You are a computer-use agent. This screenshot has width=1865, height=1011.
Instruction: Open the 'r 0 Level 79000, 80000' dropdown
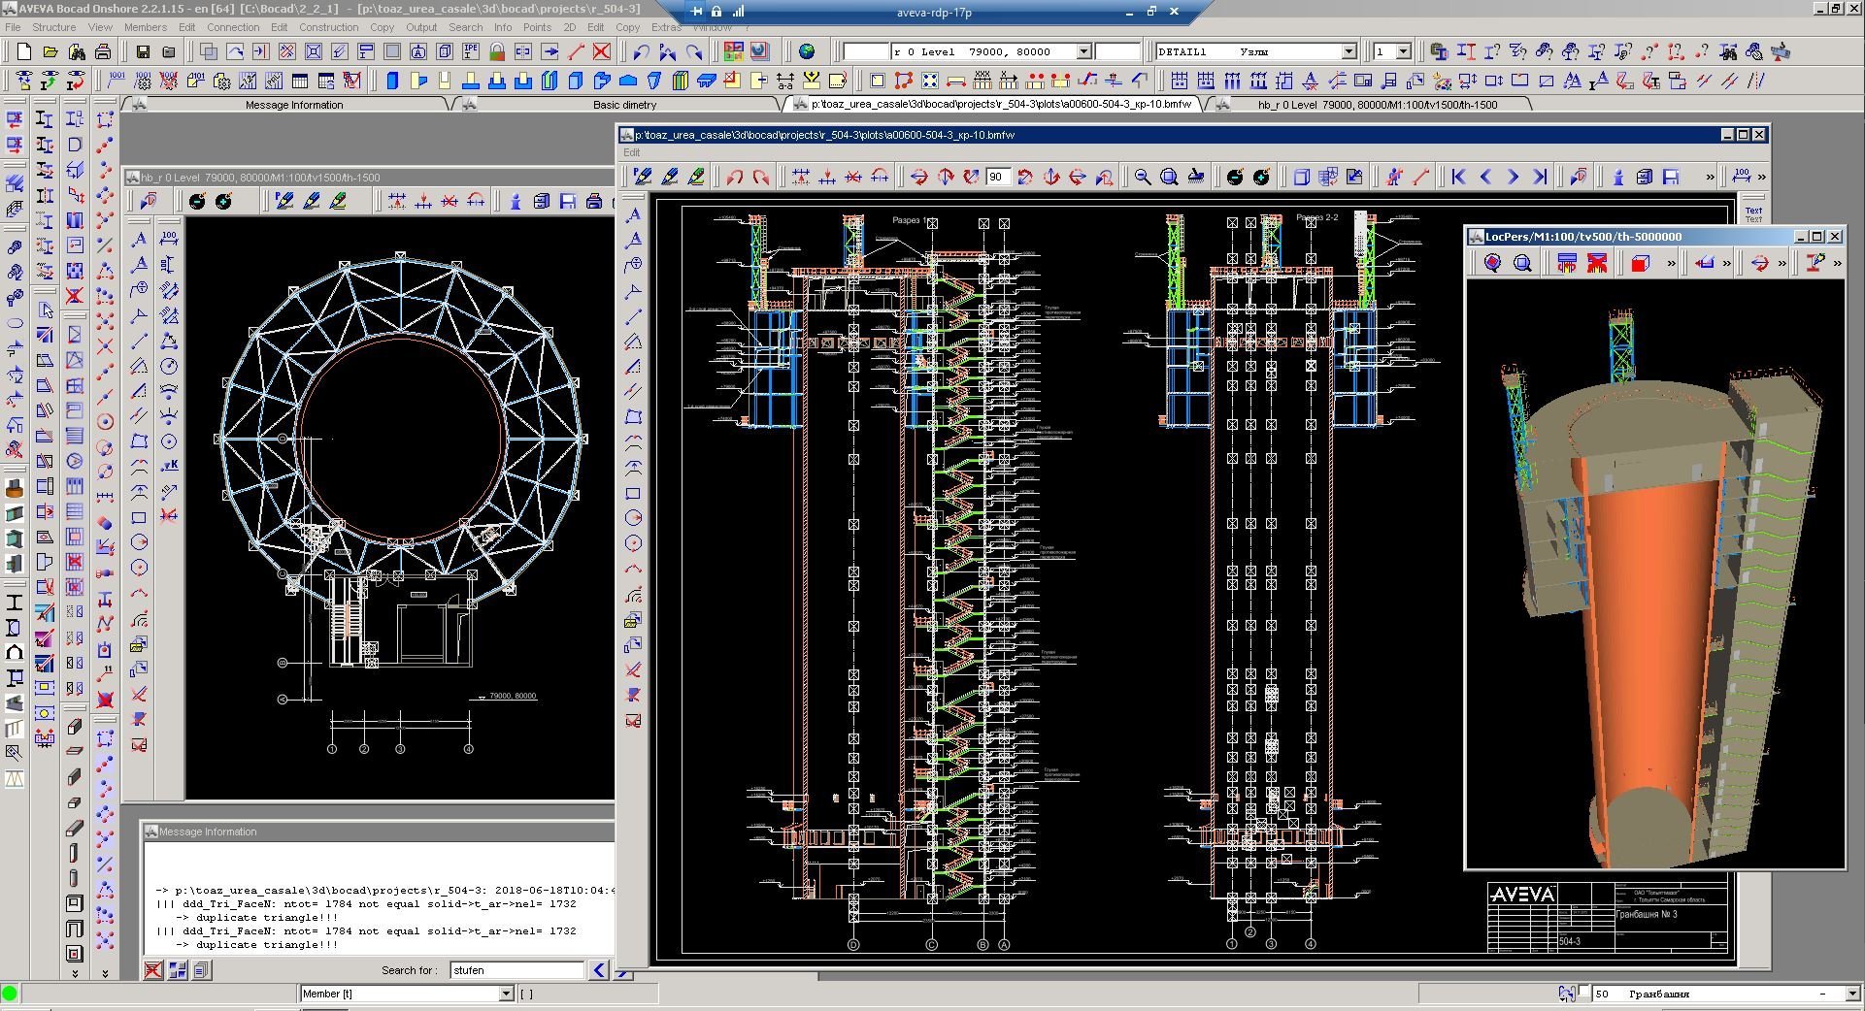[1083, 51]
